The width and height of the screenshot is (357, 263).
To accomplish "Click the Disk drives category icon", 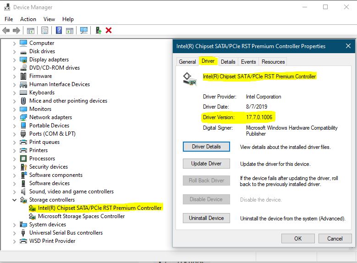I will [23, 52].
